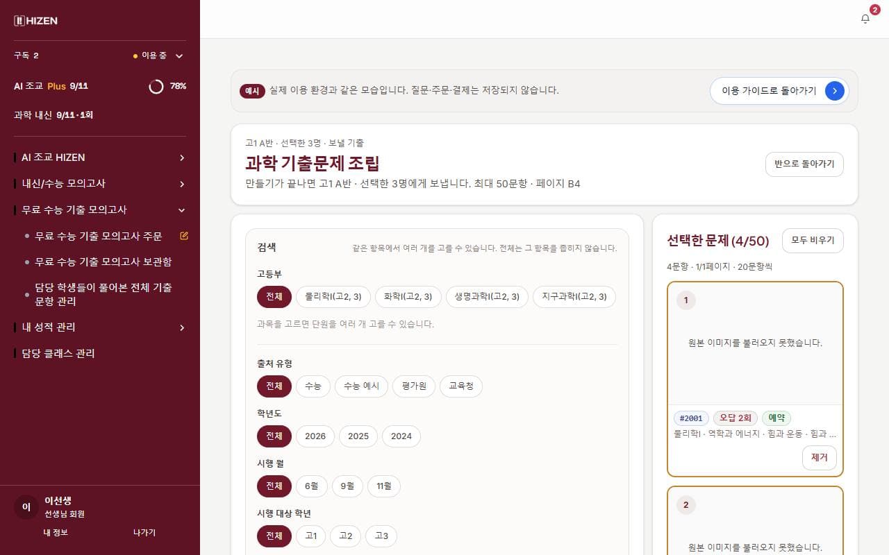Click the 이 user avatar
889x555 pixels.
coord(26,507)
